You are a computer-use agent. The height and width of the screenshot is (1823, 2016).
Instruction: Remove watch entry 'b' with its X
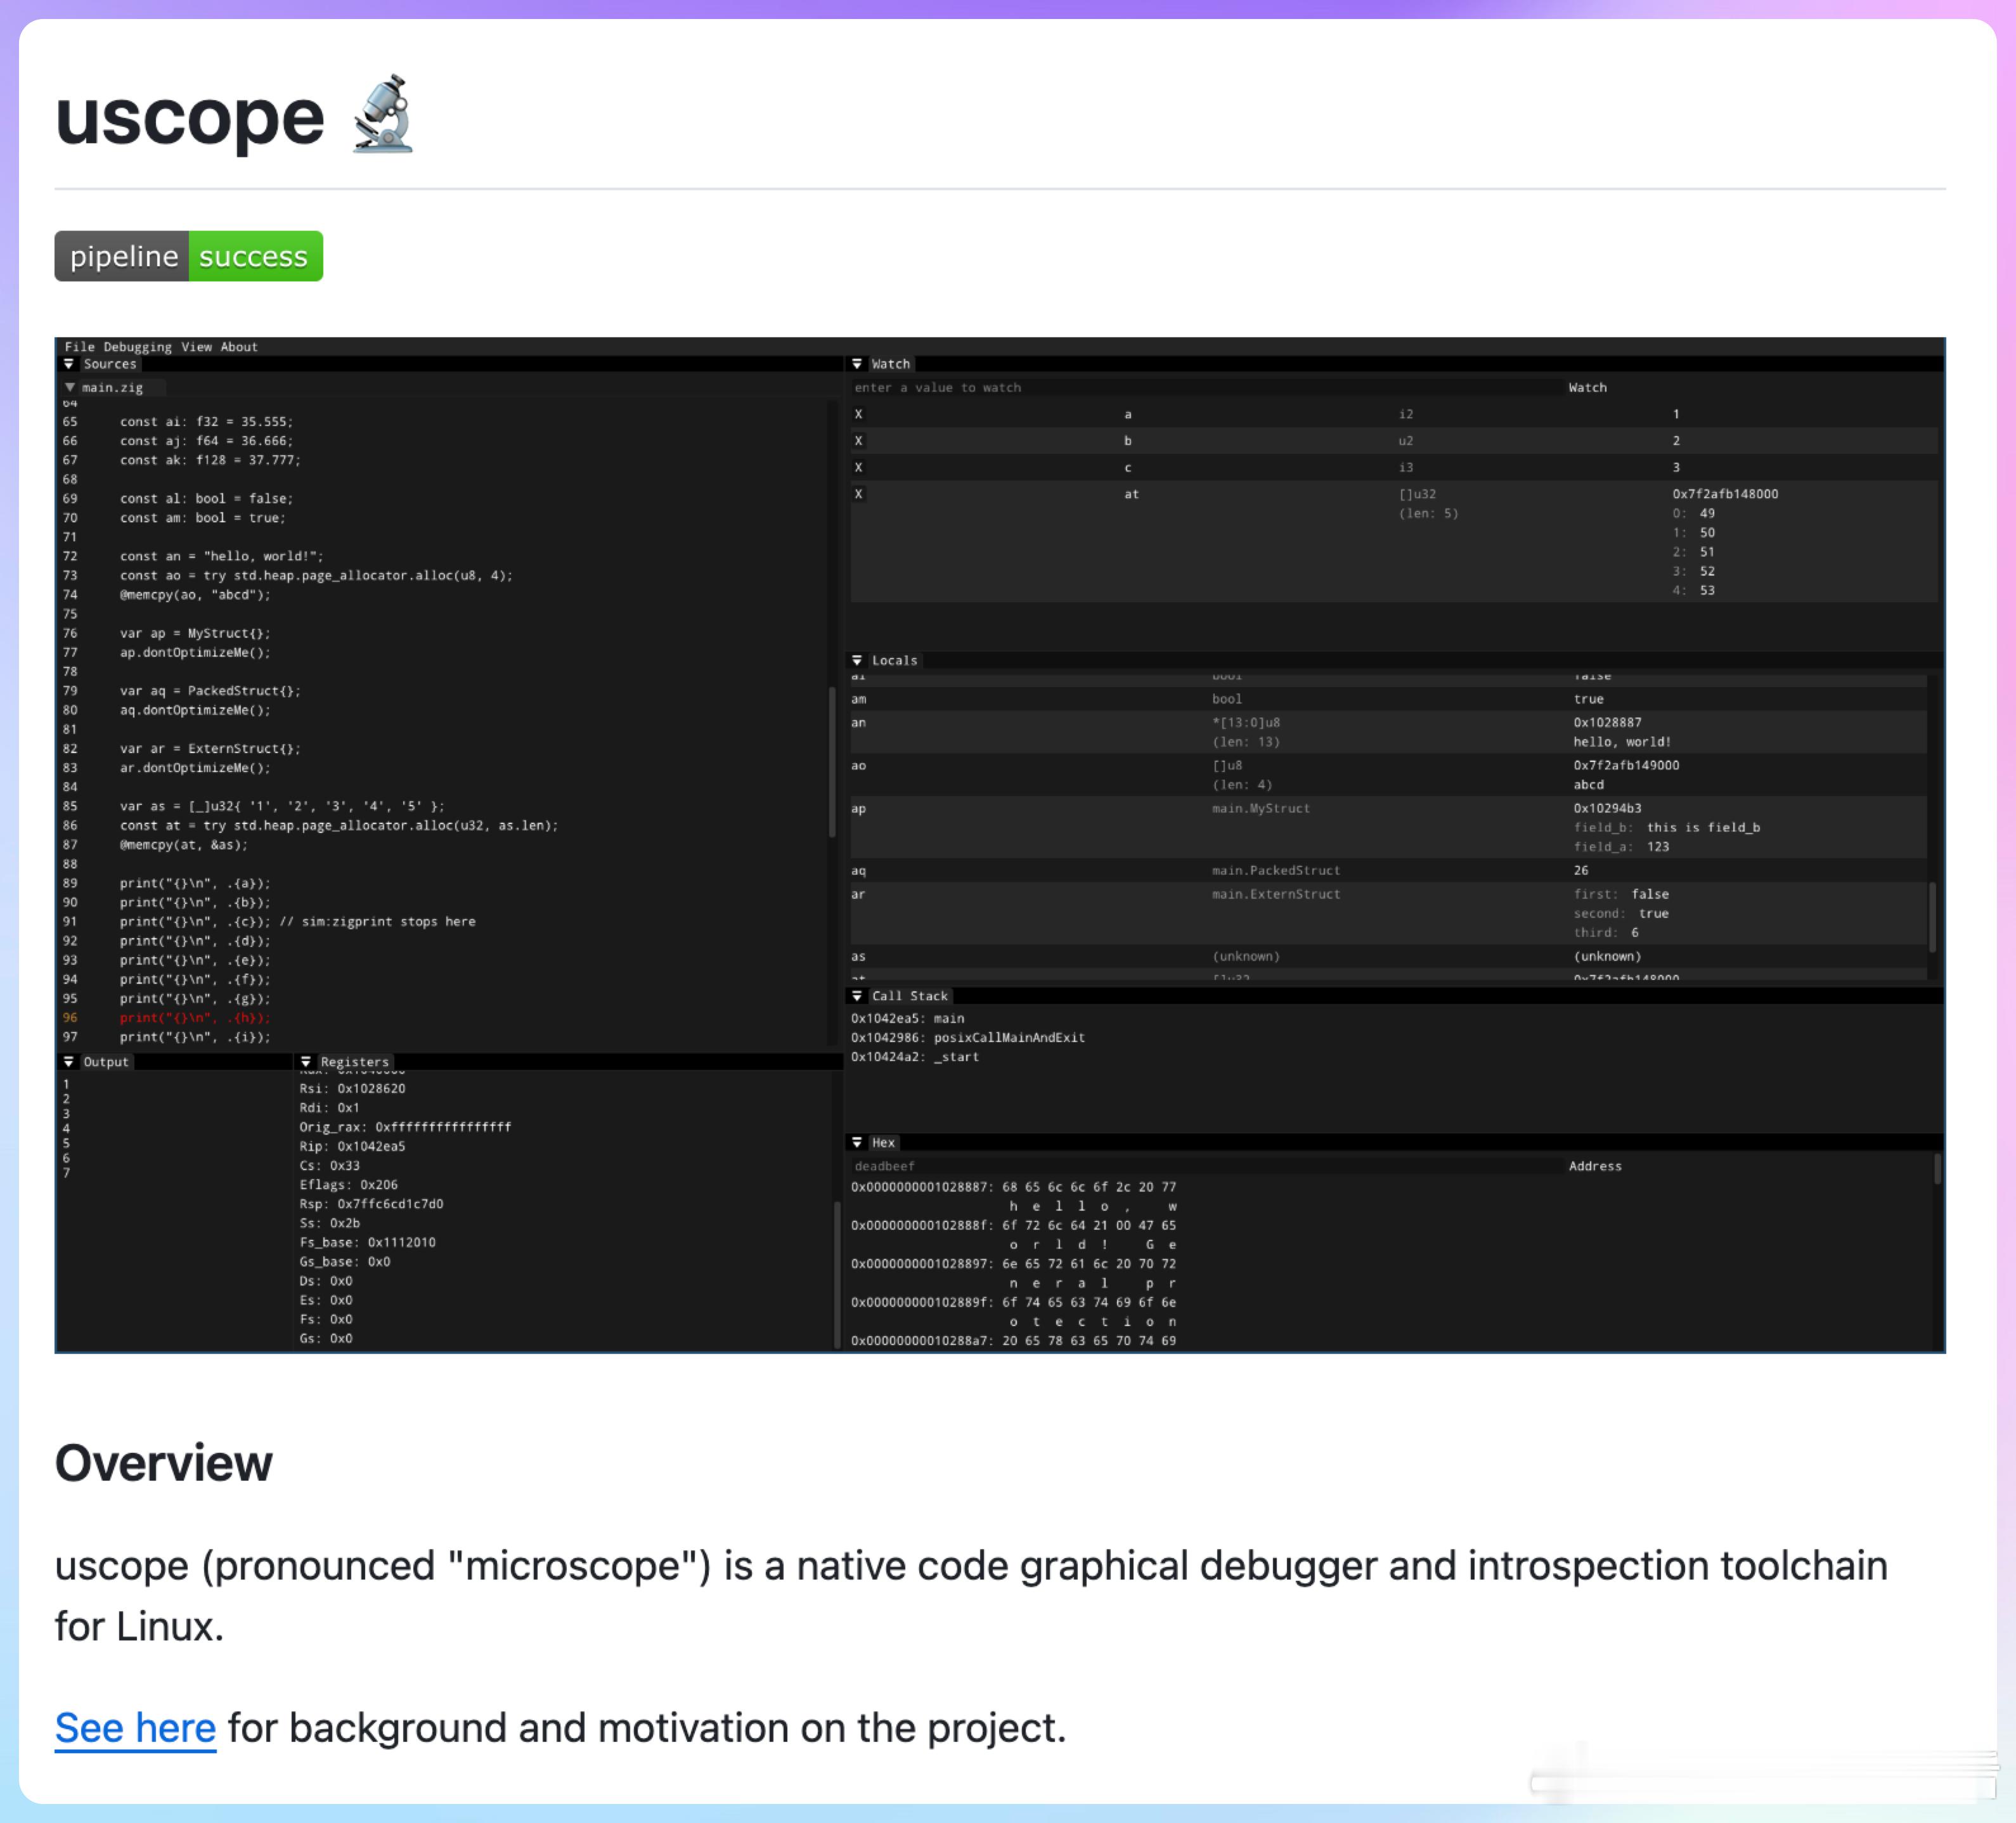858,440
